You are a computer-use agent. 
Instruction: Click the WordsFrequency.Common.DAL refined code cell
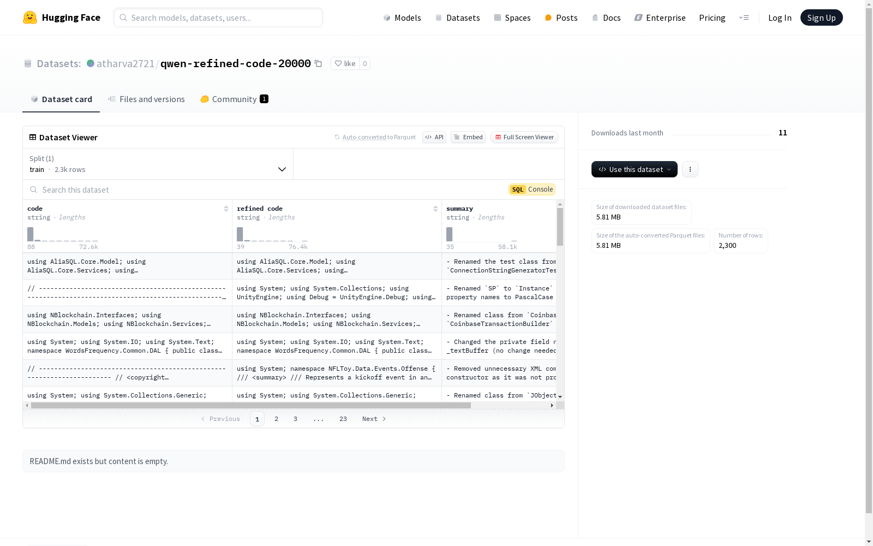point(337,346)
